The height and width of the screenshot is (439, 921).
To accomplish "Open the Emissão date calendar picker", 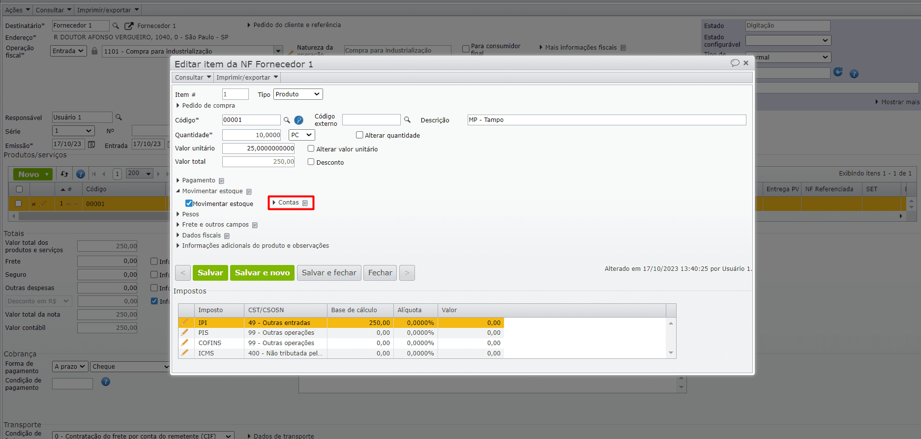I will [x=91, y=144].
